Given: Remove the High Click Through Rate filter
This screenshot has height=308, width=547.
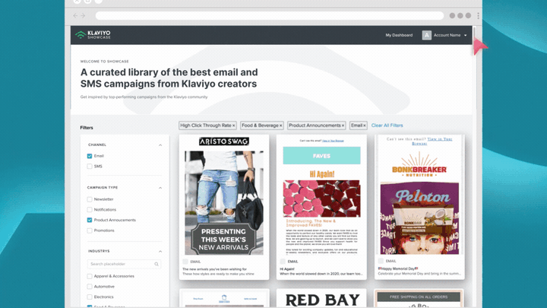Looking at the screenshot, I should (234, 125).
